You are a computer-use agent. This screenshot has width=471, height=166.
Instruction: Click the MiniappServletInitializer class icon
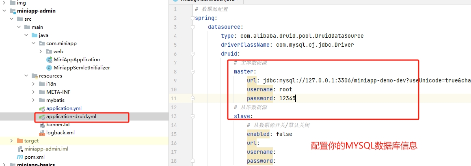(x=49, y=68)
